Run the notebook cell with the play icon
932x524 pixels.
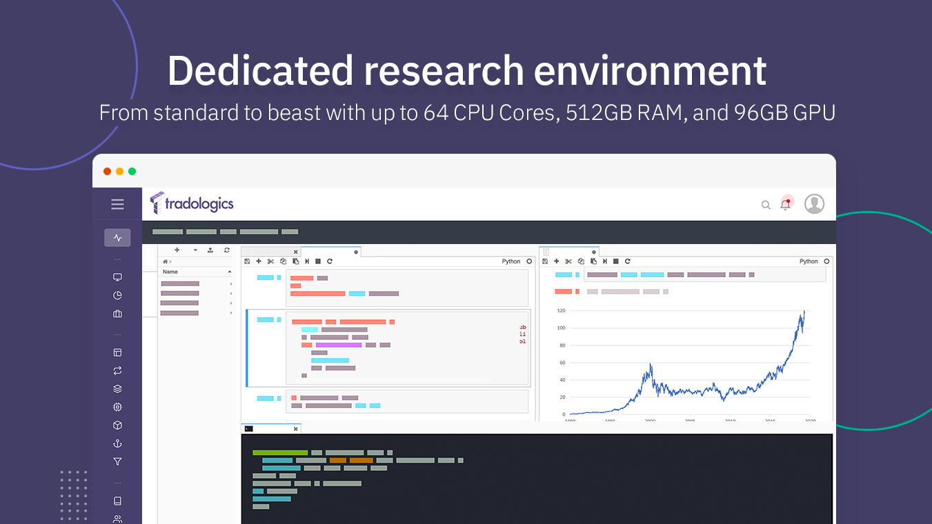point(308,261)
